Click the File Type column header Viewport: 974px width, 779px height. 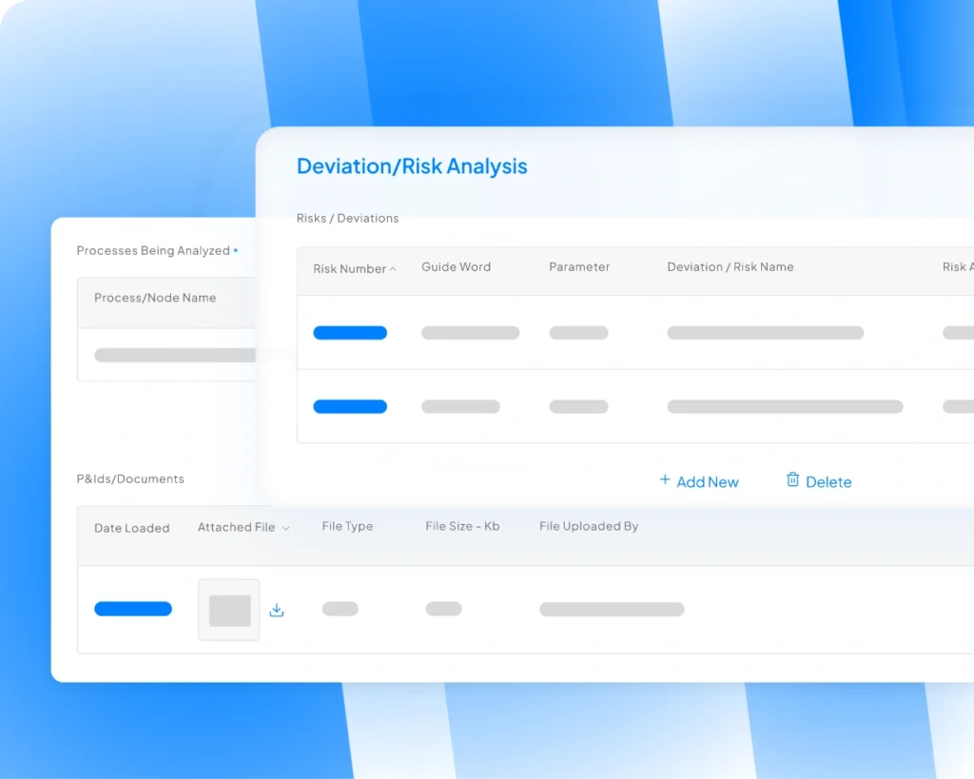click(347, 526)
